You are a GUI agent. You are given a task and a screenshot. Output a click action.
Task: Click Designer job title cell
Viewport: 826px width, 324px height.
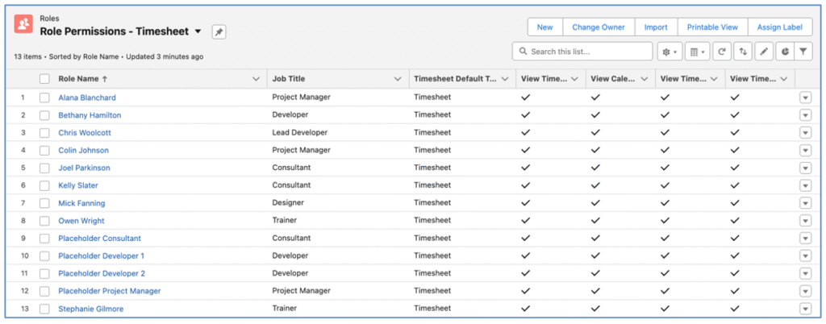pos(288,202)
